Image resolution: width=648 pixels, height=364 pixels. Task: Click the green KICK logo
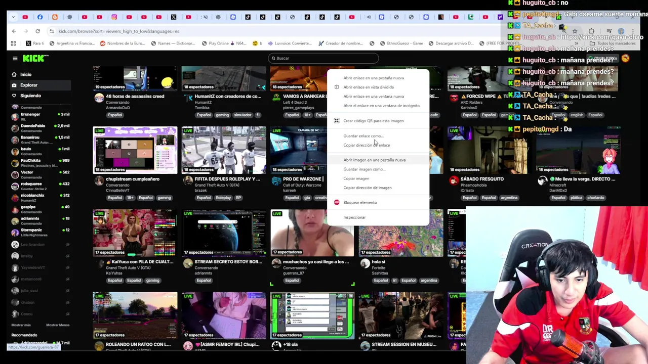point(35,59)
